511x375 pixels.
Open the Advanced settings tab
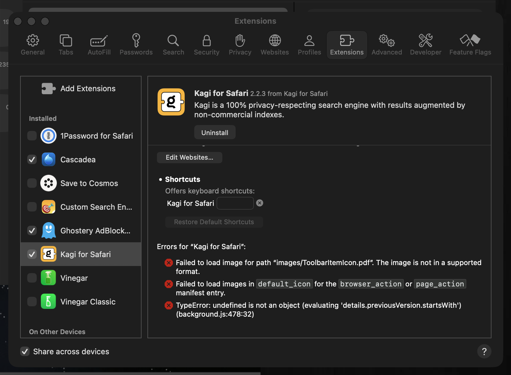[x=387, y=45]
